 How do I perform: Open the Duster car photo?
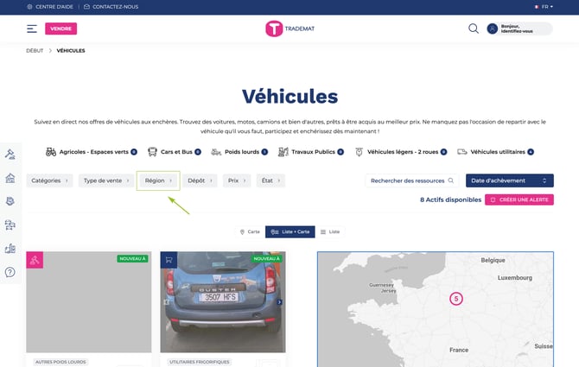point(223,301)
